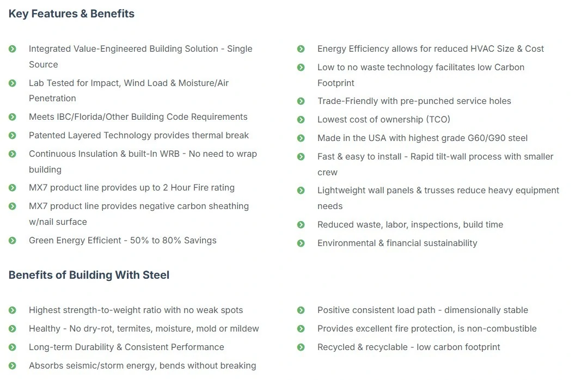
Task: Click bullet icon next to Highest strength-to-weight ratio
Action: (13, 310)
